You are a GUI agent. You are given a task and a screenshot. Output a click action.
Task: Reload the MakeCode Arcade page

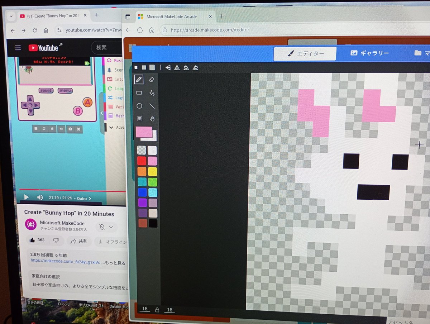(140, 30)
